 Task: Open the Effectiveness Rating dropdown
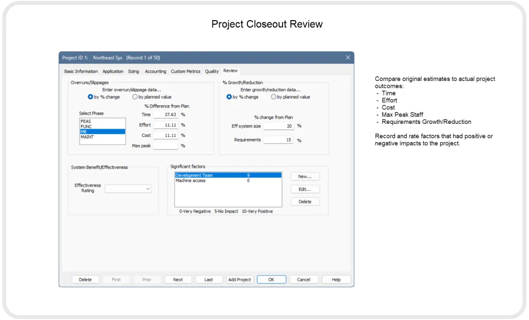[128, 188]
